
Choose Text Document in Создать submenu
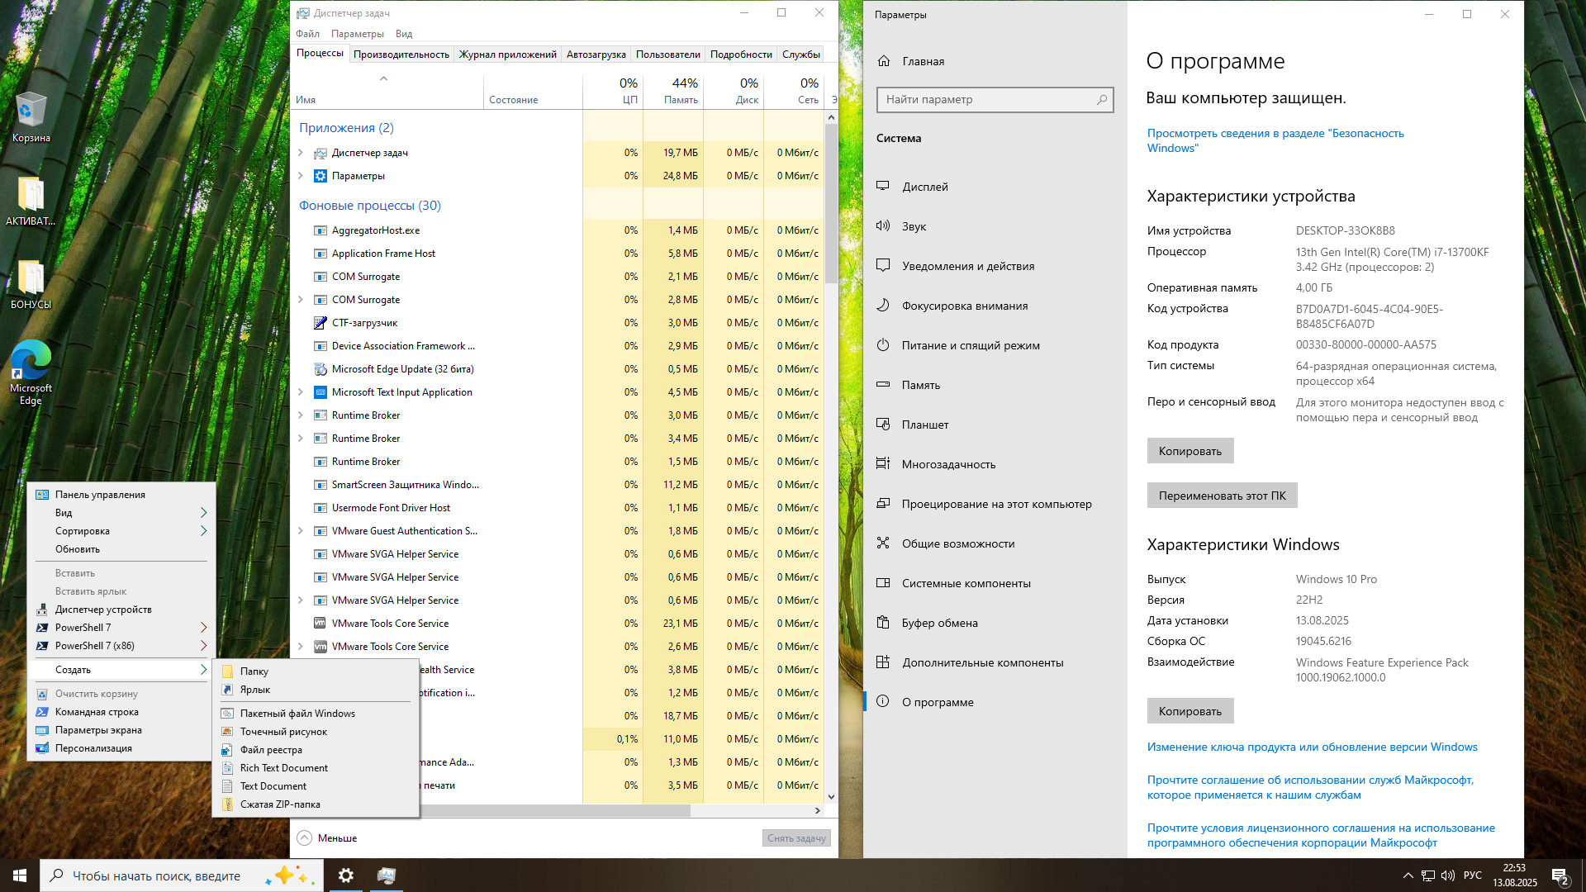point(316,786)
